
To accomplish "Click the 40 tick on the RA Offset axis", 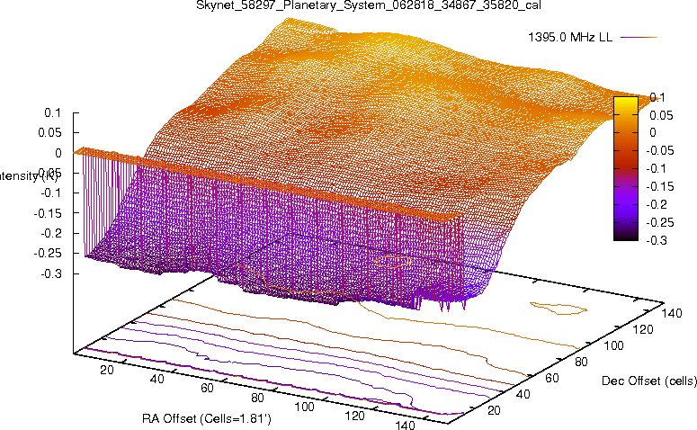I will pos(156,379).
